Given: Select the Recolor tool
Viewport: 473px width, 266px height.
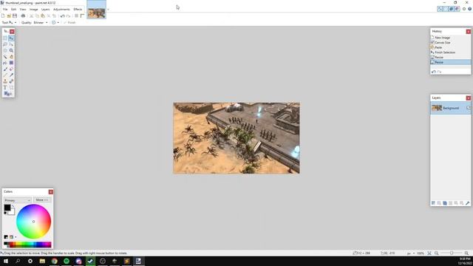Looking at the screenshot, I should pyautogui.click(x=11, y=81).
